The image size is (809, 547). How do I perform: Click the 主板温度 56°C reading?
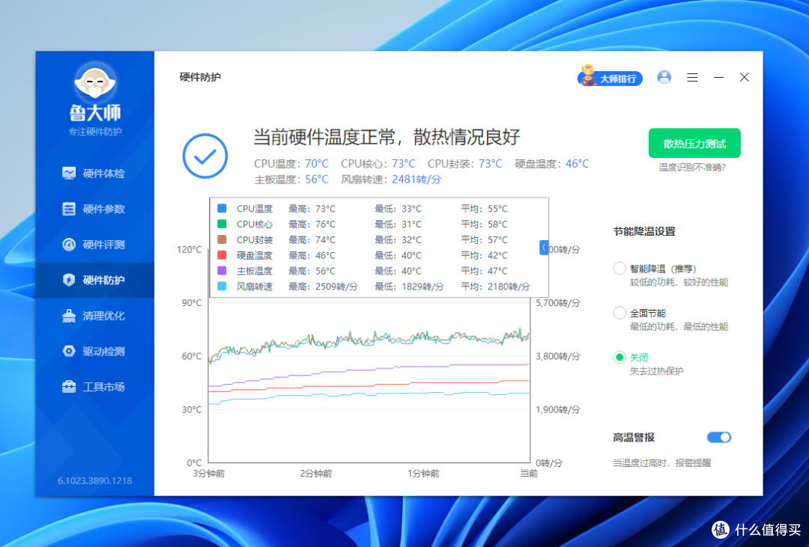pos(291,180)
